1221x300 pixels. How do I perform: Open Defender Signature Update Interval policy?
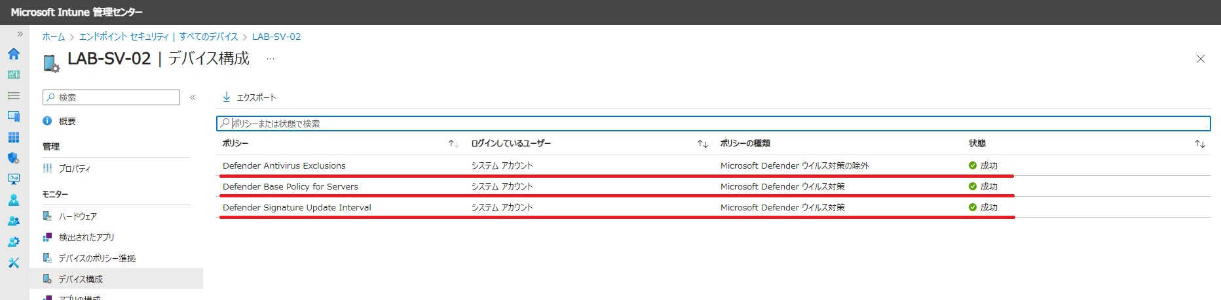tap(297, 208)
